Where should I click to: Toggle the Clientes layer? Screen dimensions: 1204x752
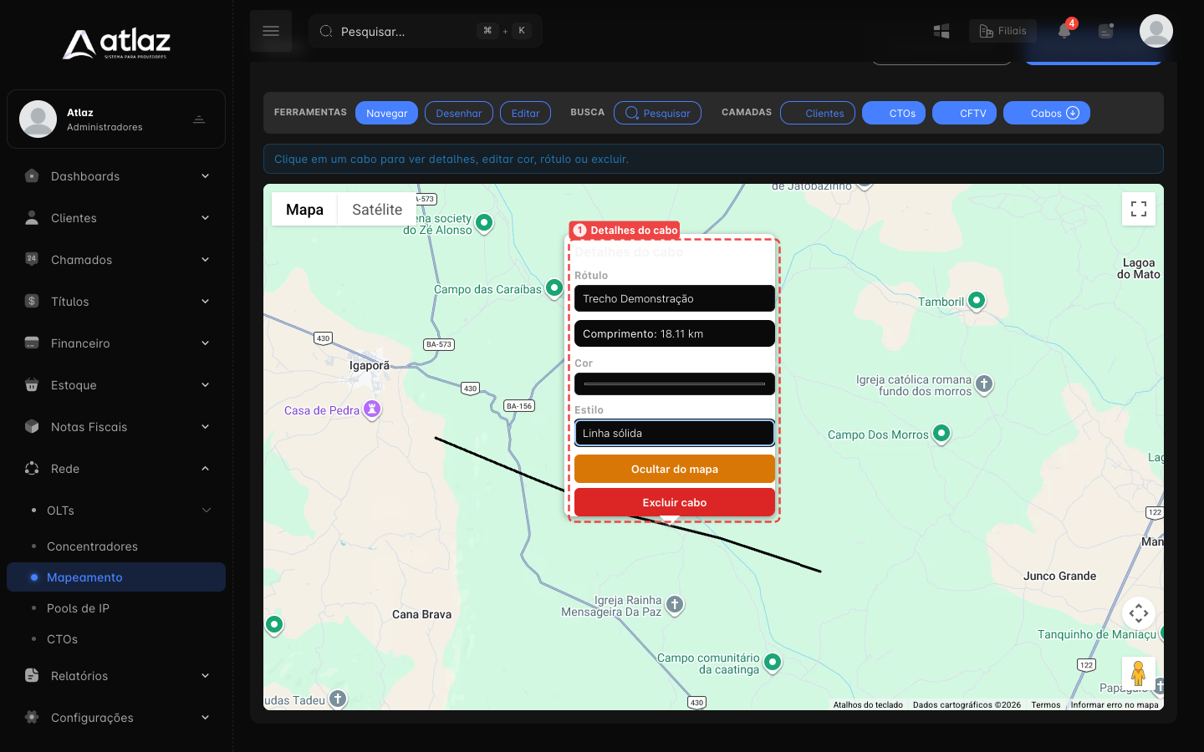(818, 113)
